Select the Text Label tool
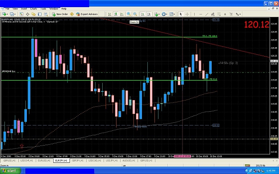Image resolution: width=279 pixels, height=174 pixels. click(x=231, y=14)
